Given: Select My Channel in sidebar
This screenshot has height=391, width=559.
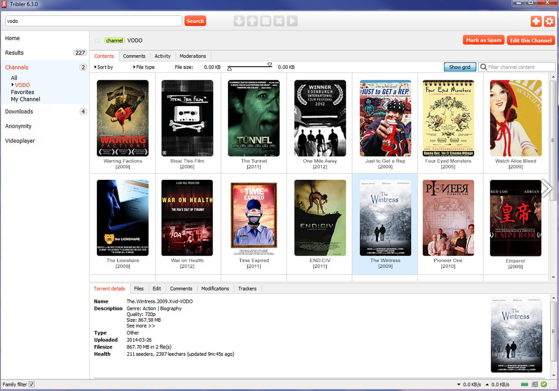Looking at the screenshot, I should pos(25,99).
